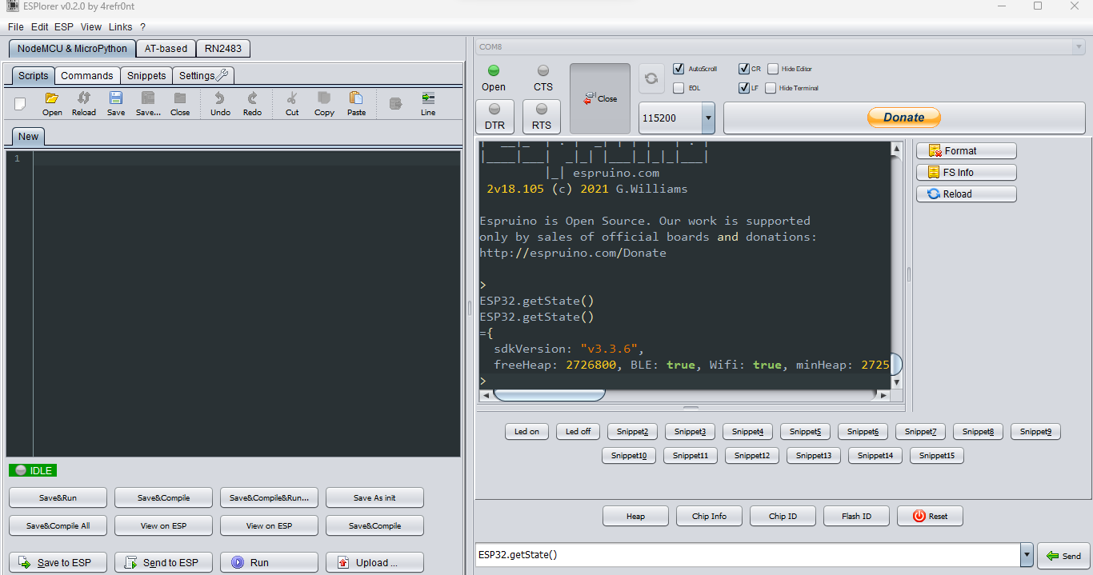
Task: Open the Settings tab
Action: [x=203, y=76]
